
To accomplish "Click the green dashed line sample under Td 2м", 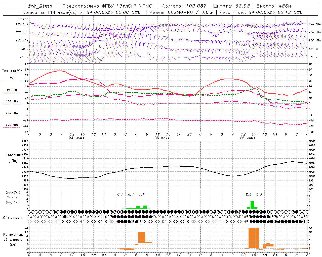I will coord(11,93).
